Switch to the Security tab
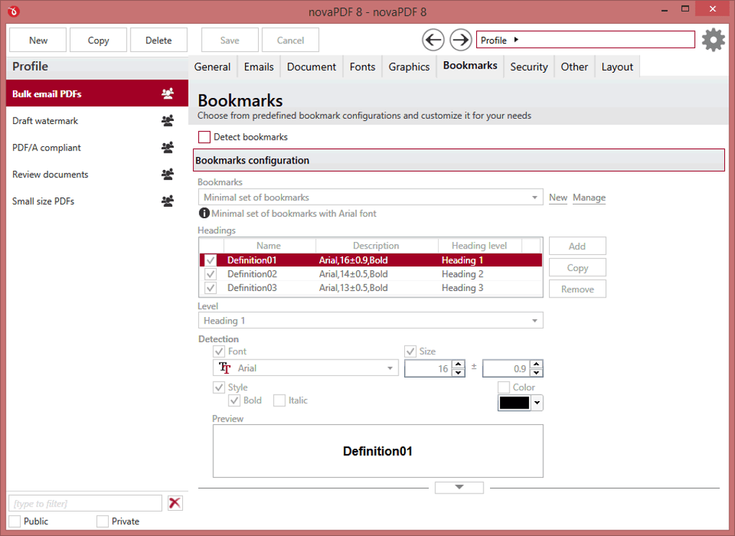The height and width of the screenshot is (536, 735). click(x=529, y=67)
